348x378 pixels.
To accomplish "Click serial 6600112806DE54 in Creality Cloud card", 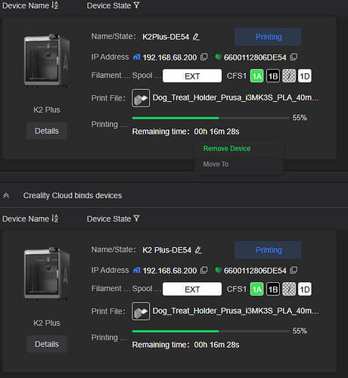I will click(x=255, y=271).
